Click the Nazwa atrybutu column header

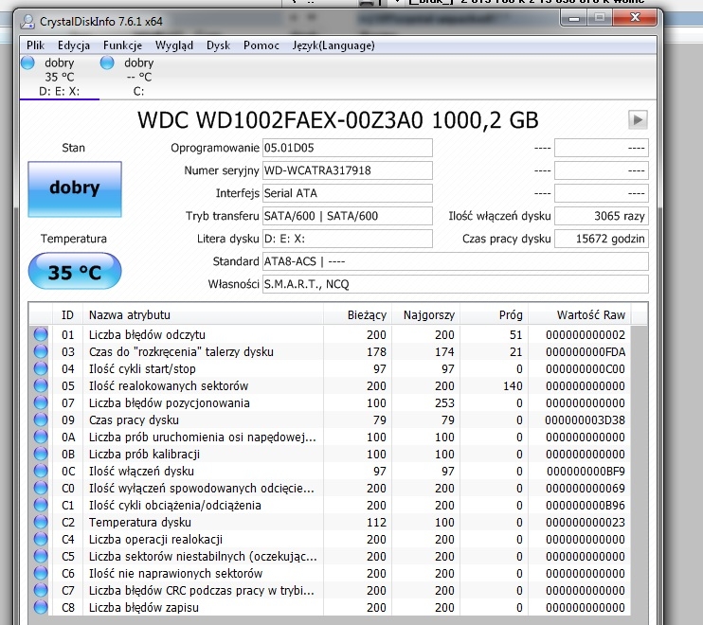203,315
